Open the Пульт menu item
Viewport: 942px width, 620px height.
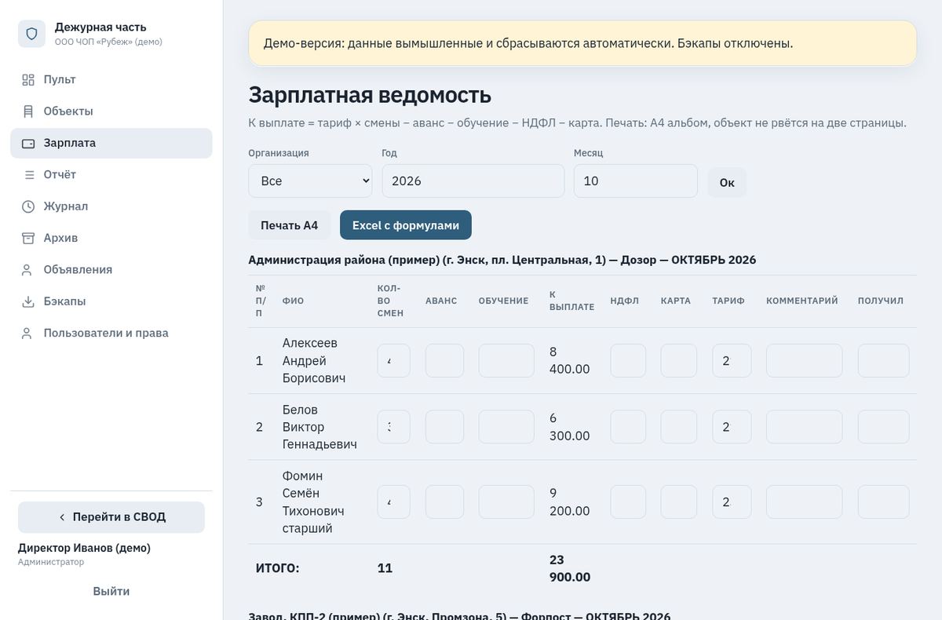[111, 80]
